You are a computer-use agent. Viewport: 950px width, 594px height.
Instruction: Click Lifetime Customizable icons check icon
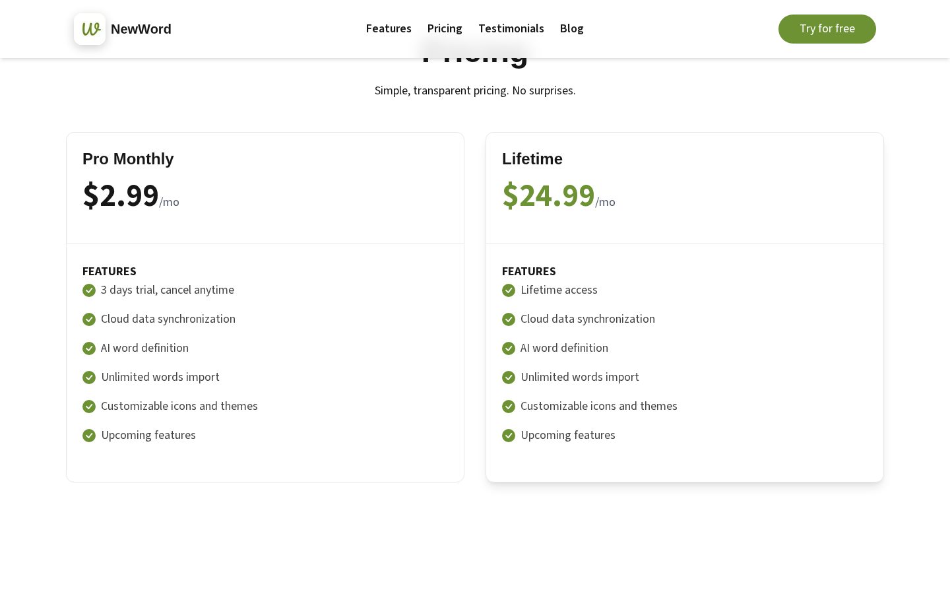(509, 407)
